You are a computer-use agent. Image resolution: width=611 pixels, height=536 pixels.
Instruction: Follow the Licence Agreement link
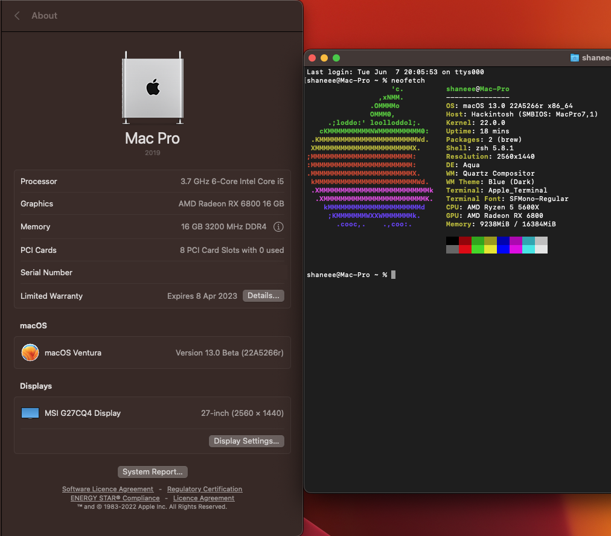click(x=203, y=498)
